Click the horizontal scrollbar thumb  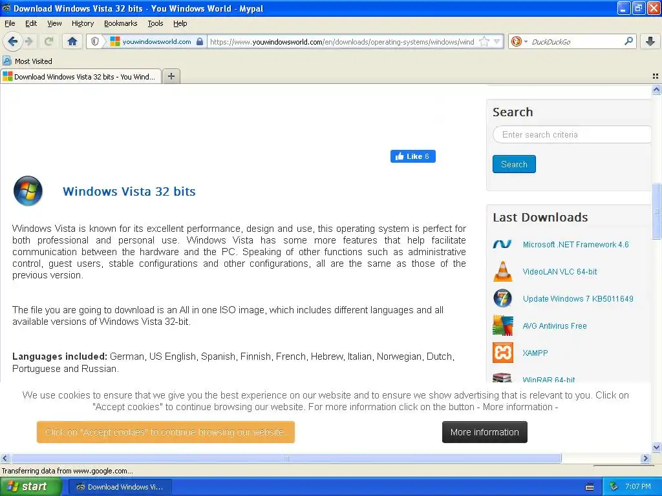[286, 458]
